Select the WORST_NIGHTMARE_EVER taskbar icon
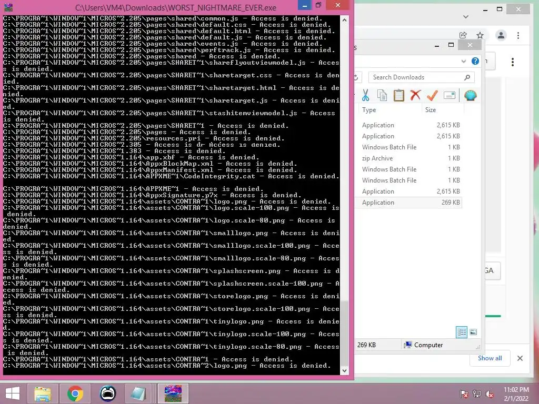Screen dimensions: 539x404 pyautogui.click(x=173, y=393)
